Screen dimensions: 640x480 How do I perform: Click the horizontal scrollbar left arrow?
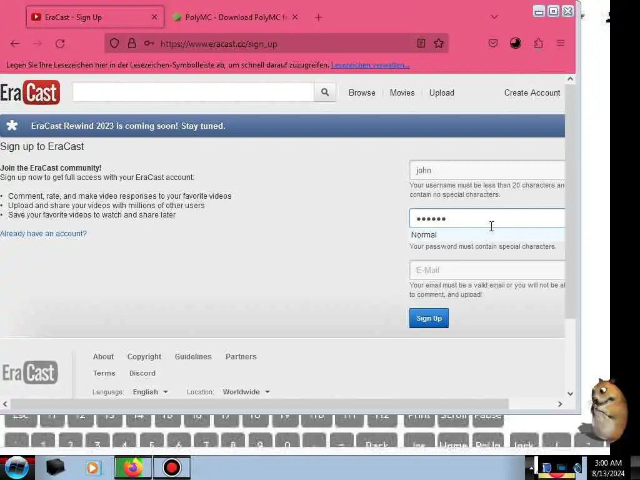pyautogui.click(x=5, y=404)
